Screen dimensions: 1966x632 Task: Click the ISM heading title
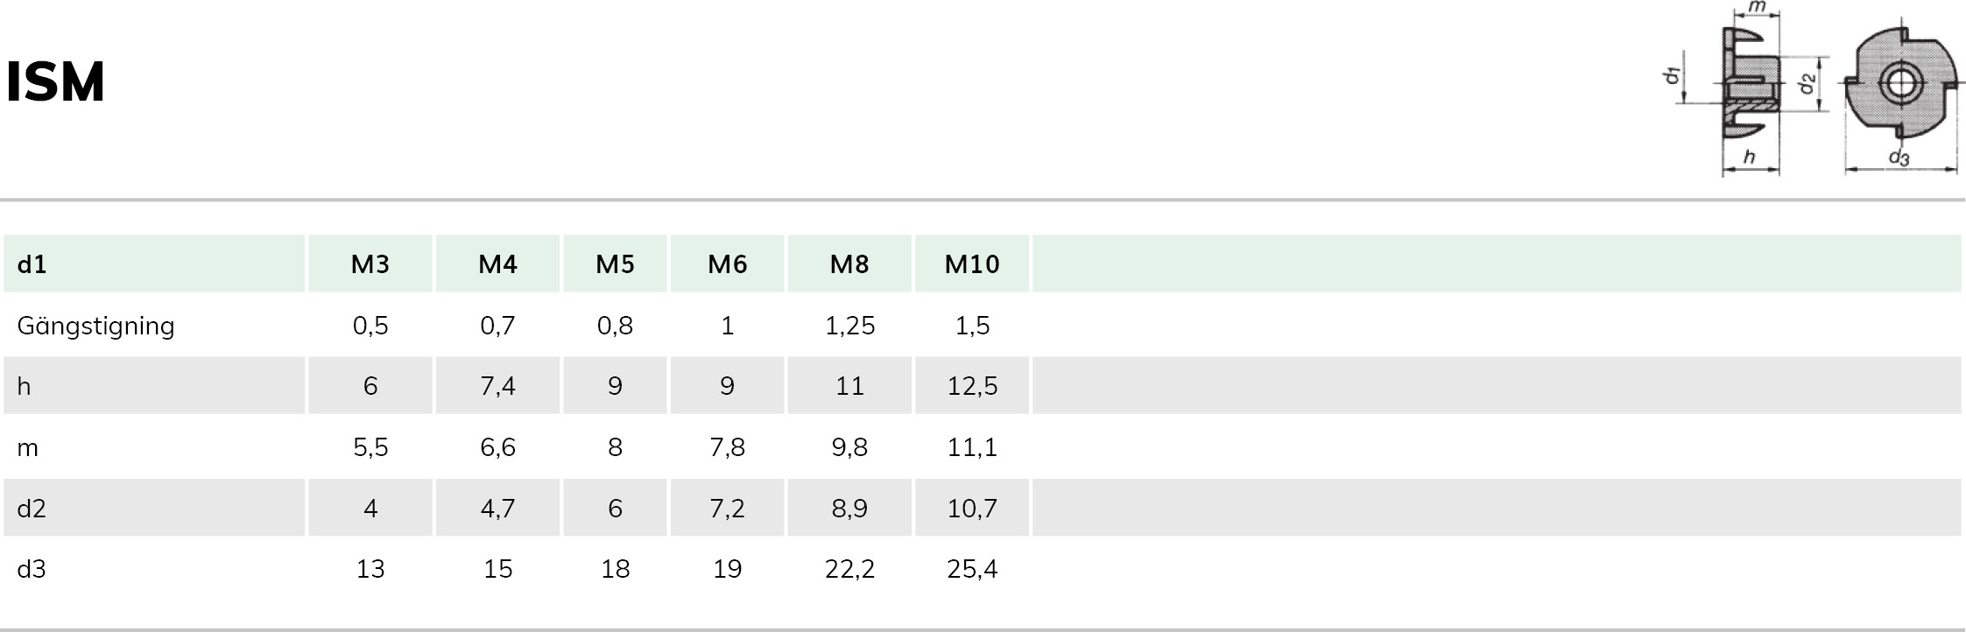tap(55, 82)
